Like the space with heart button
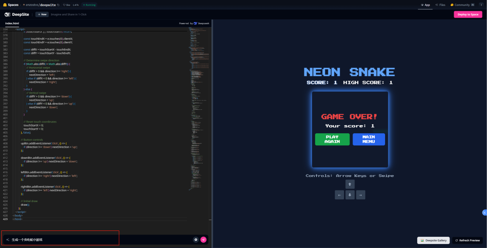487x248 pixels. [x=66, y=5]
